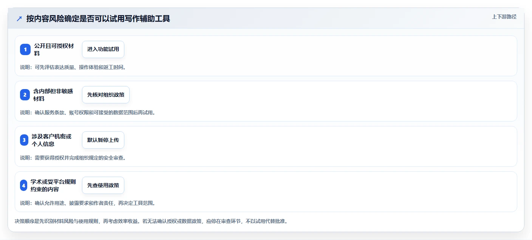Click the 含内部但非敏感材料 label
532x240 pixels.
tap(53, 95)
